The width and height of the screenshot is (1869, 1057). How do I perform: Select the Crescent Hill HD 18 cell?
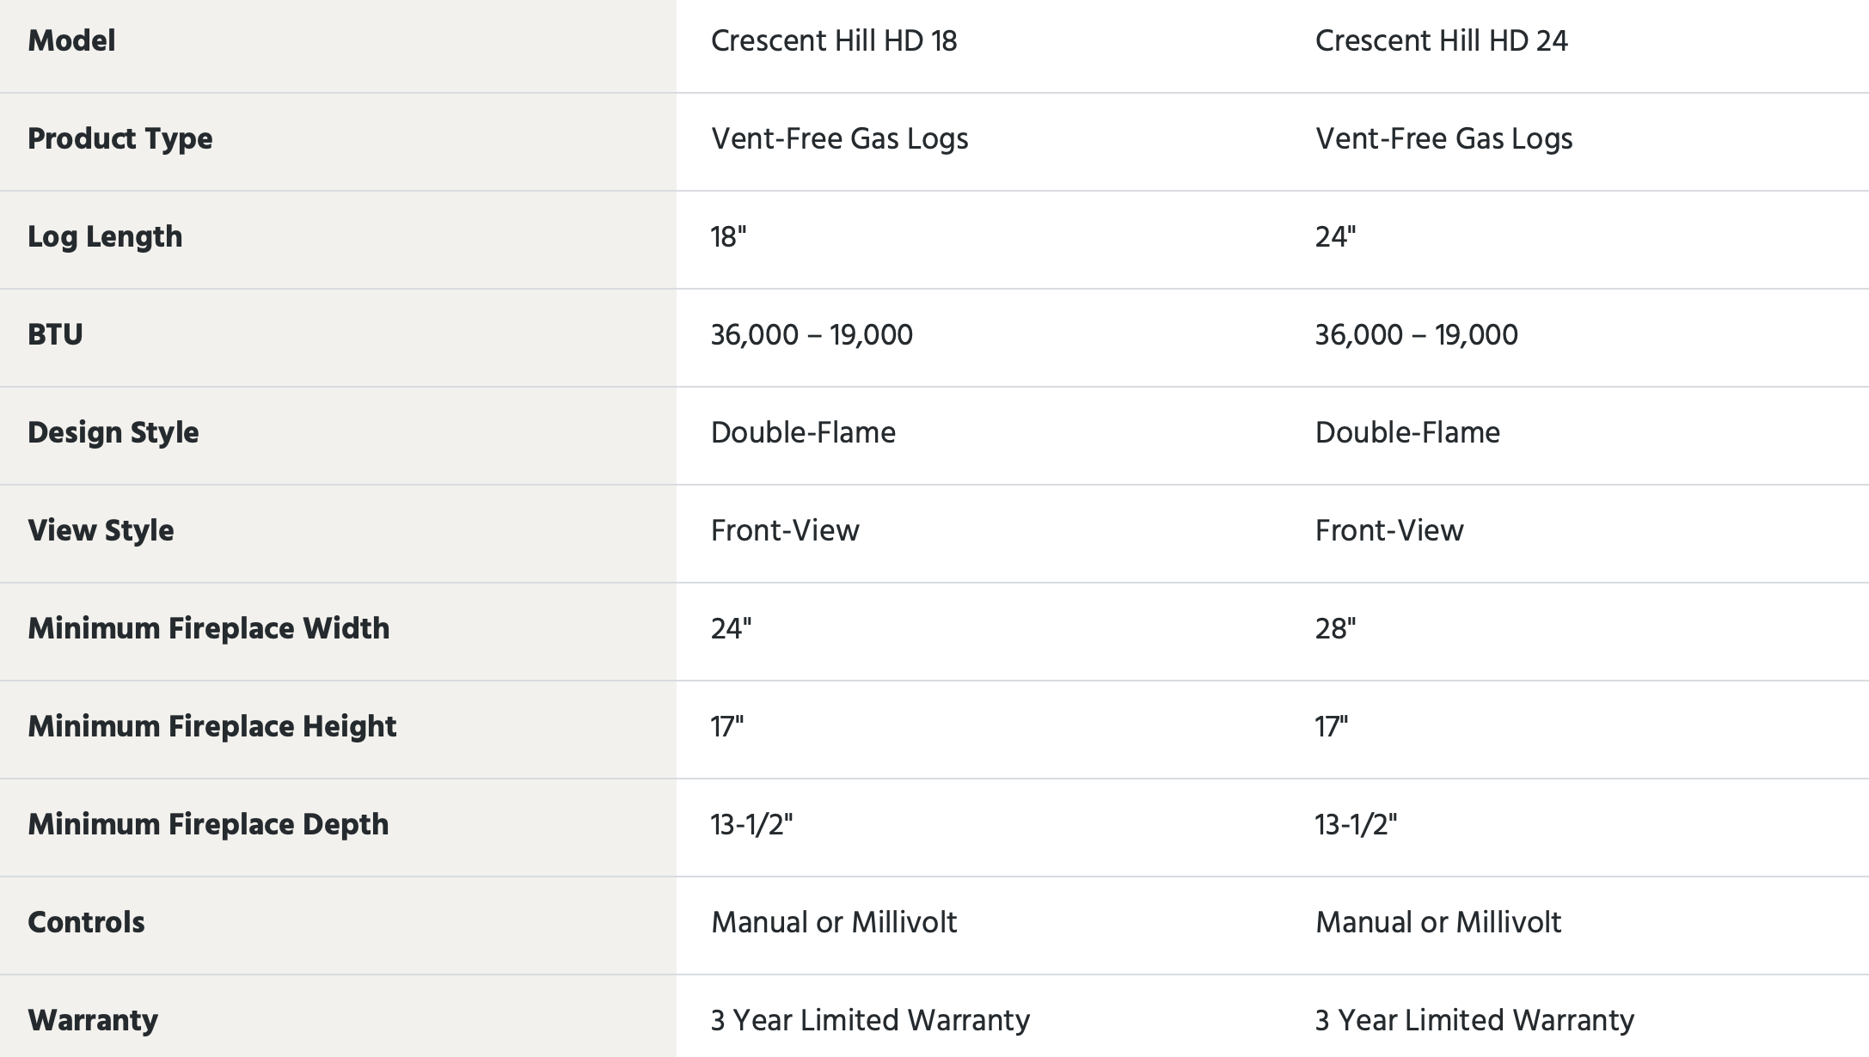tap(833, 40)
